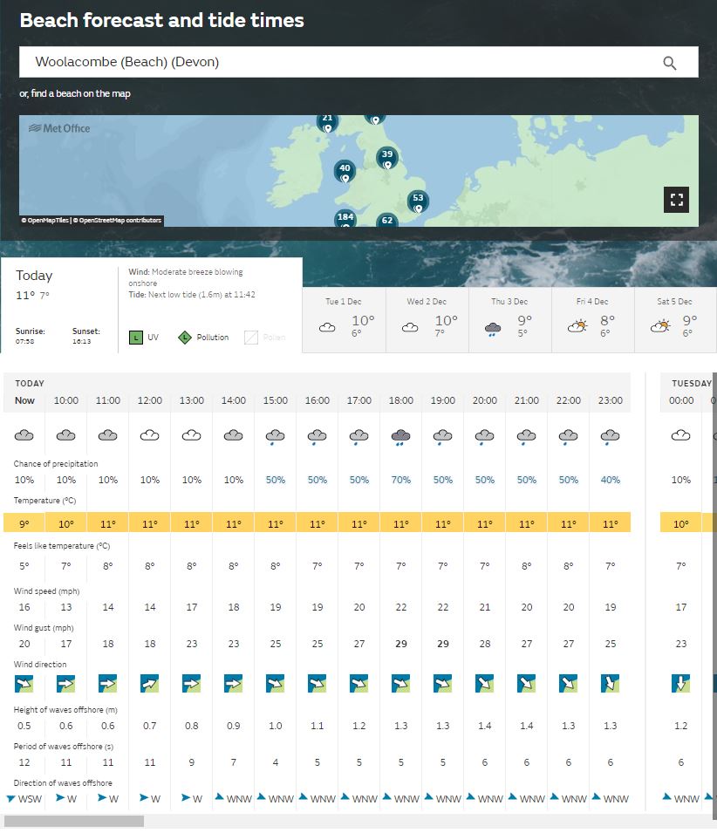
Task: Expand the map to fullscreen
Action: point(676,199)
